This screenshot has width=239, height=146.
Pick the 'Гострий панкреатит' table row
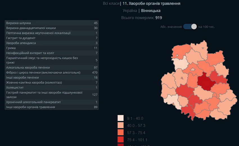click(52, 95)
